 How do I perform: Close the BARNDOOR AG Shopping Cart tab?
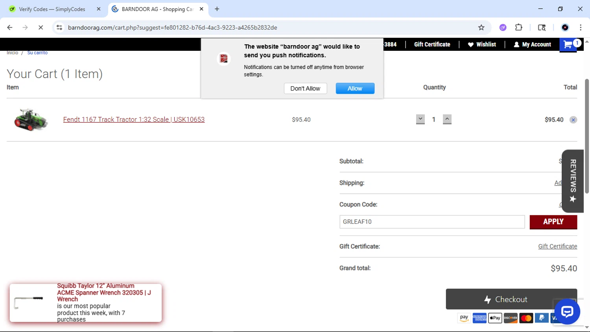201,9
